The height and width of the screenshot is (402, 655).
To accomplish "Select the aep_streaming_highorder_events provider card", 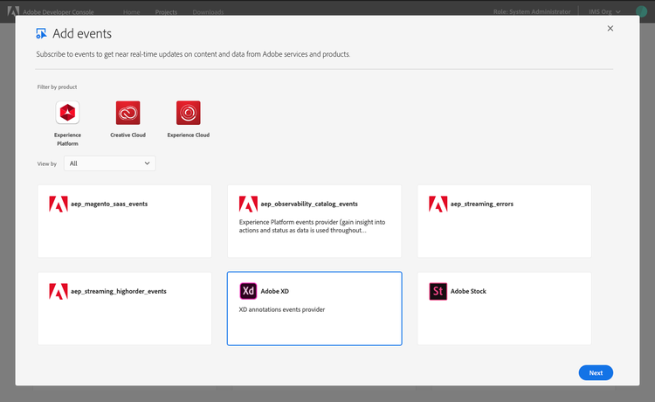I will point(125,308).
